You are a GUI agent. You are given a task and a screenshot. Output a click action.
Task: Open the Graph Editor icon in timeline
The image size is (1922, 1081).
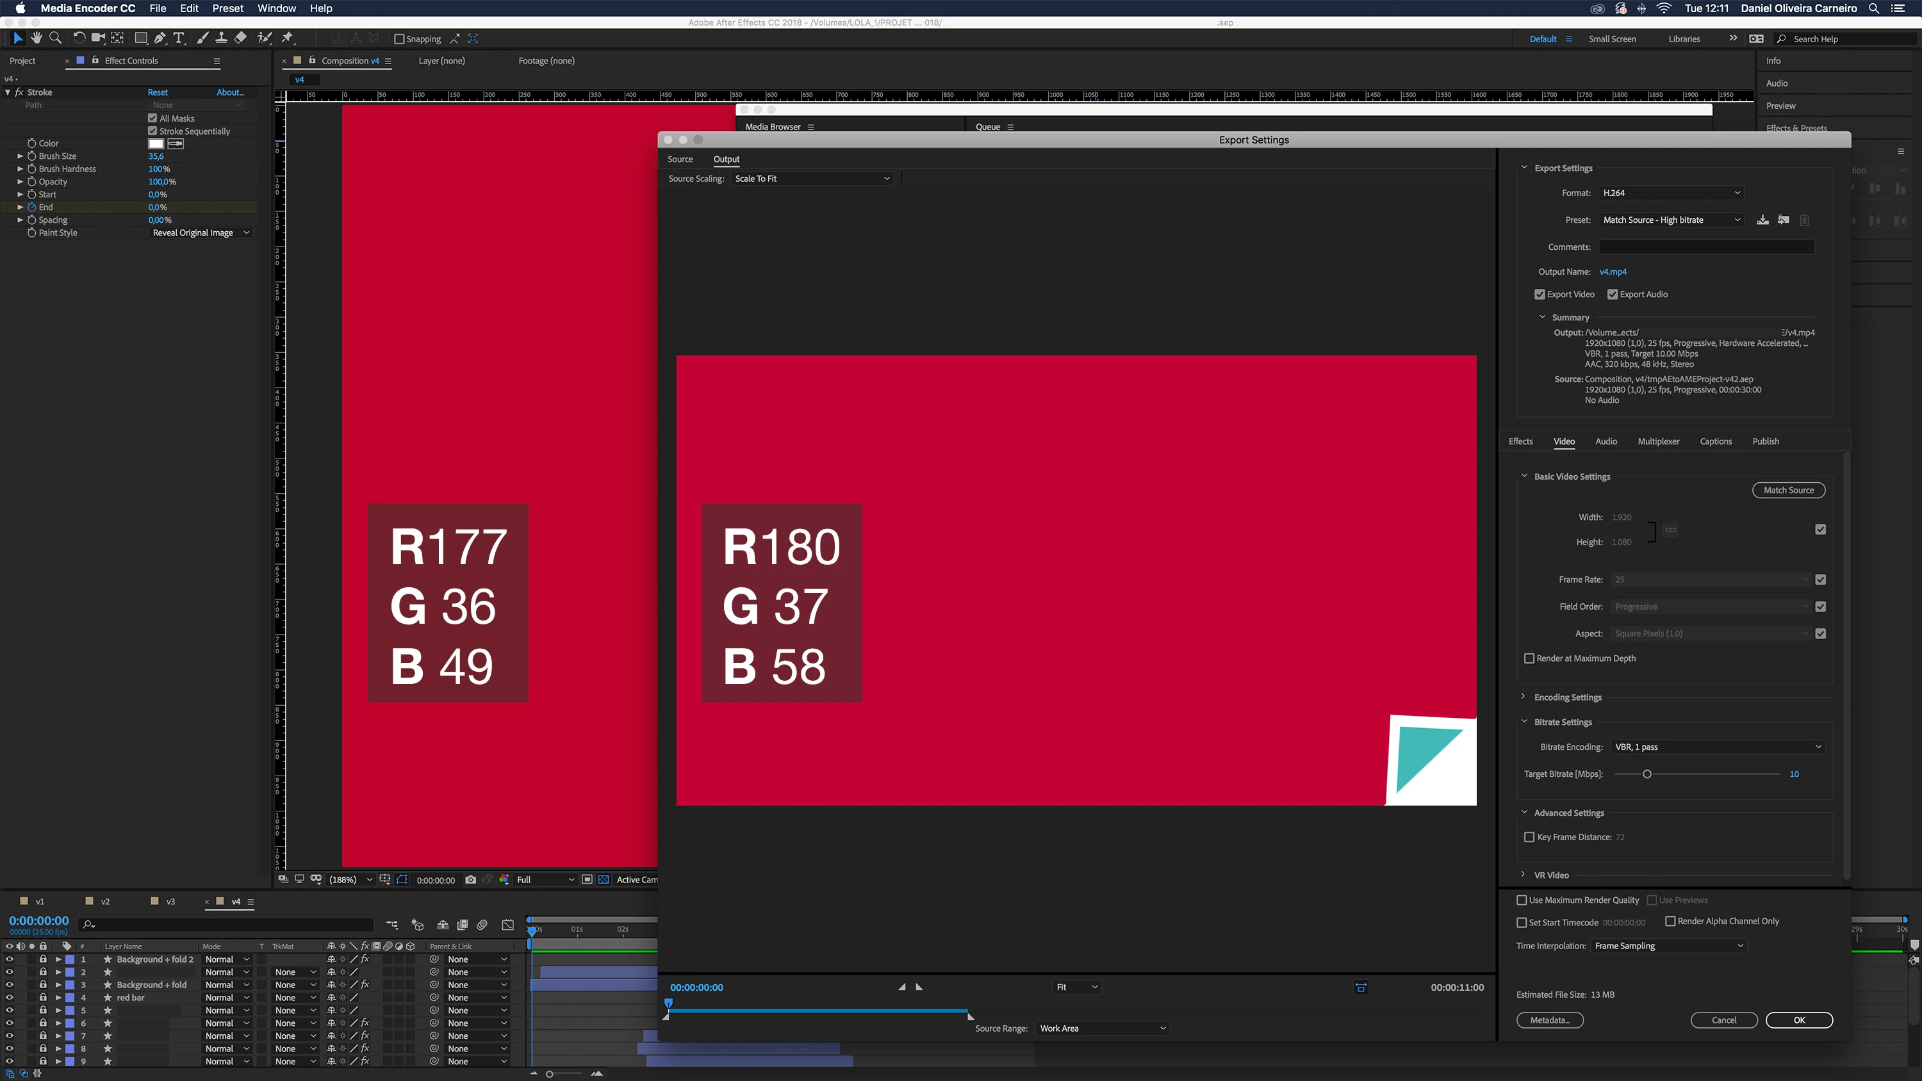pos(507,925)
